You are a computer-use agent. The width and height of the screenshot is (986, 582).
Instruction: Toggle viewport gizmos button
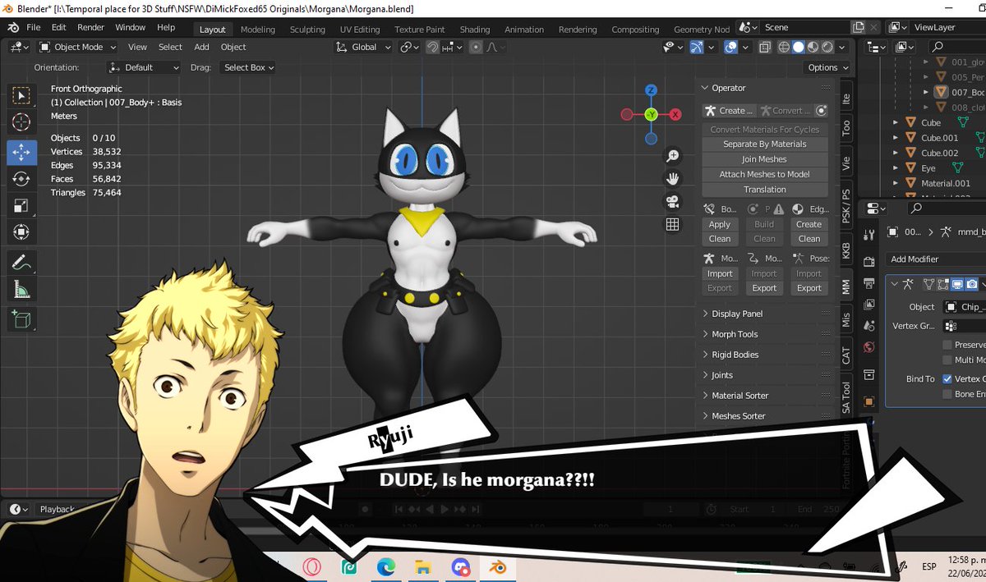point(697,48)
